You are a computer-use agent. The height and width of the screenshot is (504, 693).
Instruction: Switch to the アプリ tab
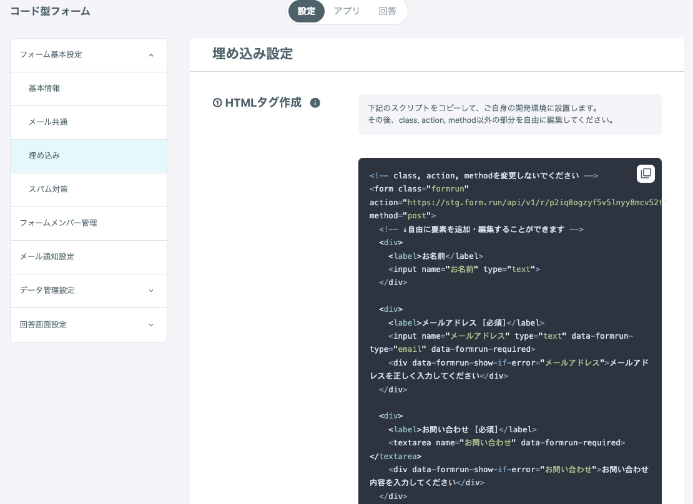tap(346, 11)
